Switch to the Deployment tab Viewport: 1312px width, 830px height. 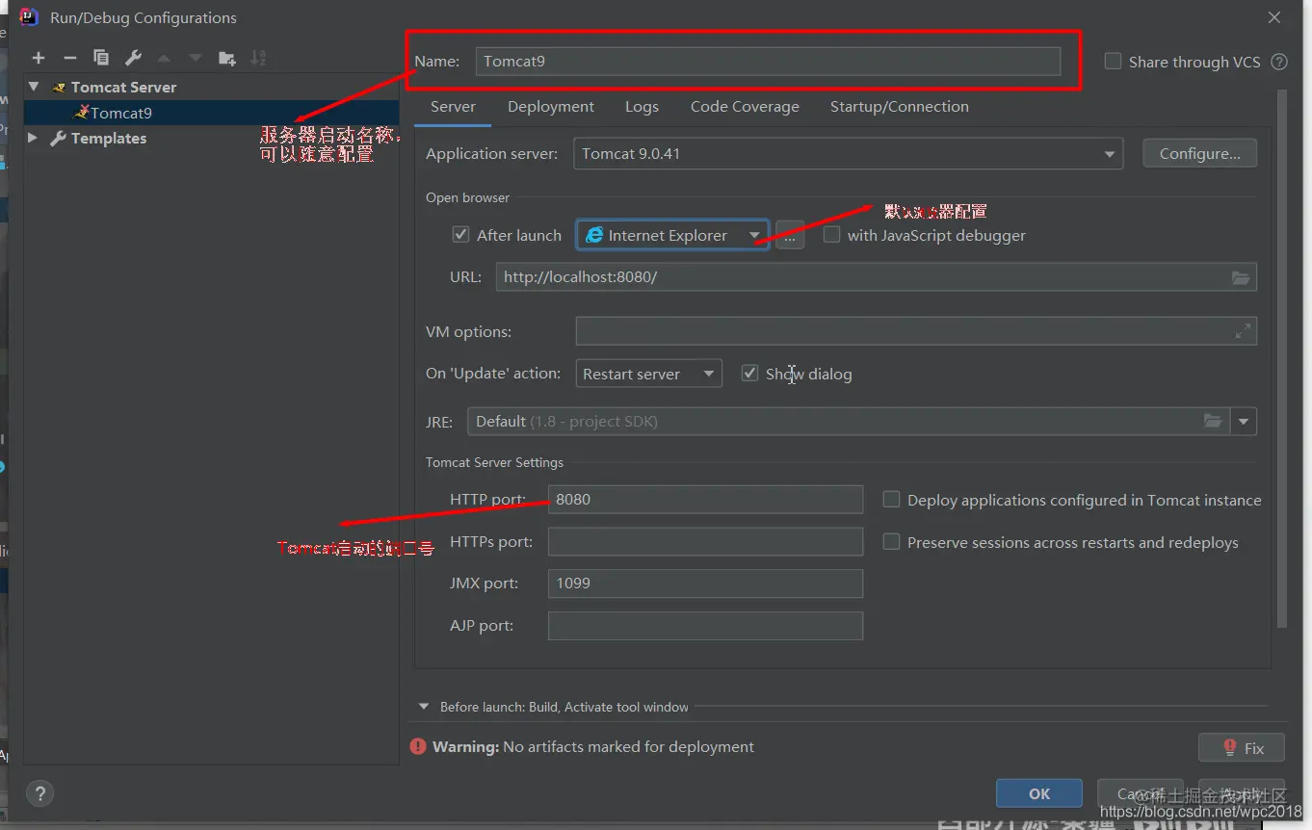pyautogui.click(x=551, y=107)
